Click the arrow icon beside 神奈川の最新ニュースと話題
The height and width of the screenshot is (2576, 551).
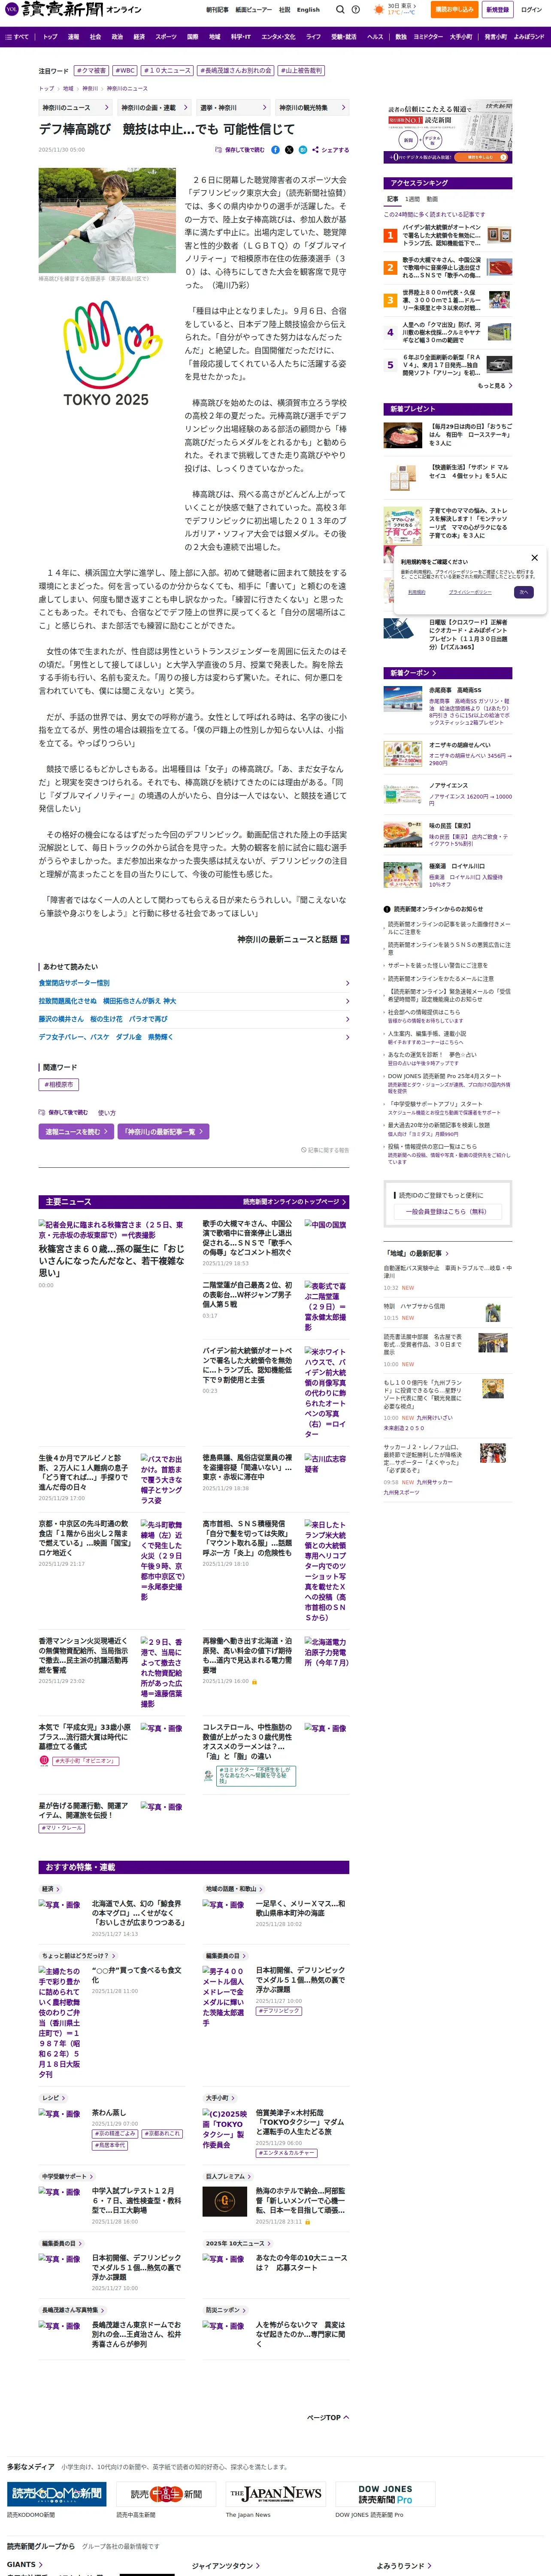coord(345,940)
